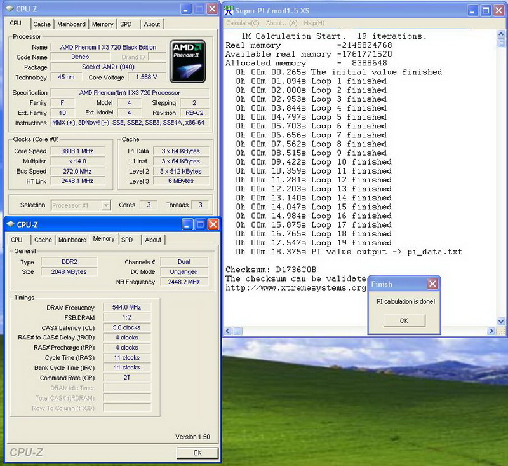Click CPU-Z icon in the rear window title bar
Viewport: 508px width, 466px height.
(11, 9)
